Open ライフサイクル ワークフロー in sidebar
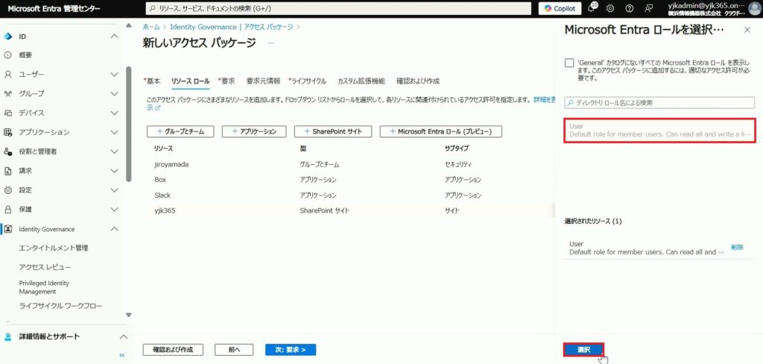763x364 pixels. click(60, 306)
